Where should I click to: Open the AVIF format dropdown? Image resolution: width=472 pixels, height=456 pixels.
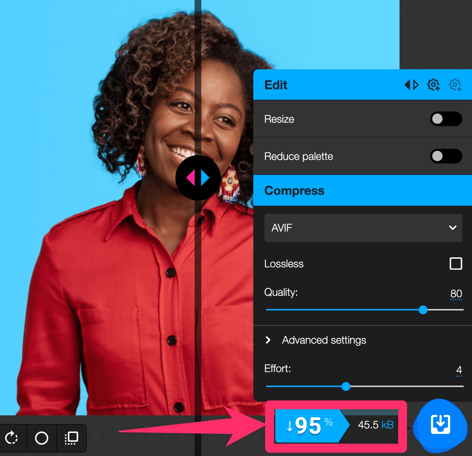click(364, 228)
